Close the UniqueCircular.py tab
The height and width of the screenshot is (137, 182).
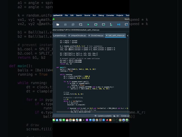69,35
